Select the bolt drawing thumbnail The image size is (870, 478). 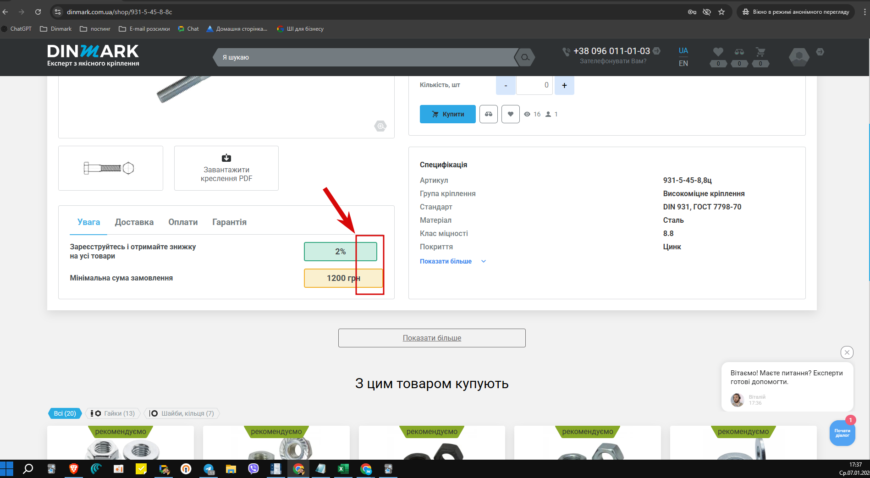point(110,168)
